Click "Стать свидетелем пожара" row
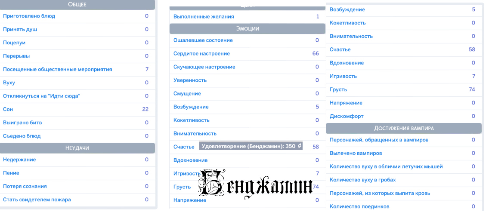 point(77,200)
